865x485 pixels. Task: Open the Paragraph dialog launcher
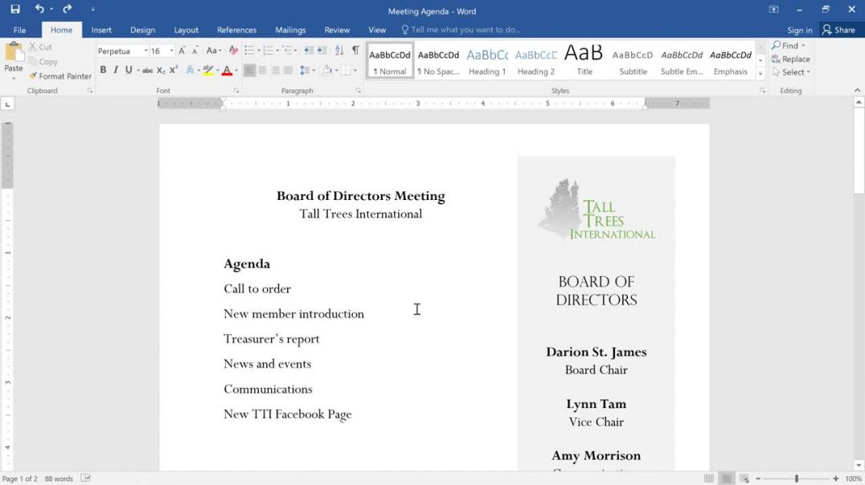tap(358, 91)
